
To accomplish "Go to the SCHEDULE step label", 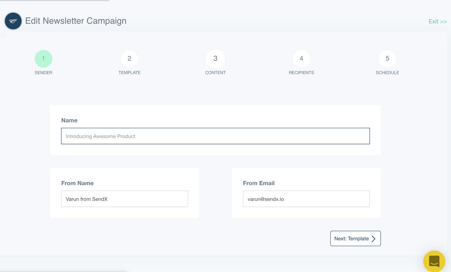I will click(387, 73).
